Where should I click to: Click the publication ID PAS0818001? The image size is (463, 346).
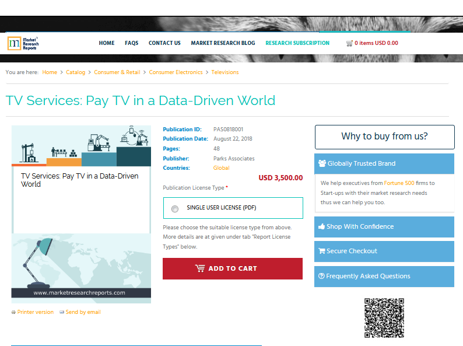click(228, 130)
